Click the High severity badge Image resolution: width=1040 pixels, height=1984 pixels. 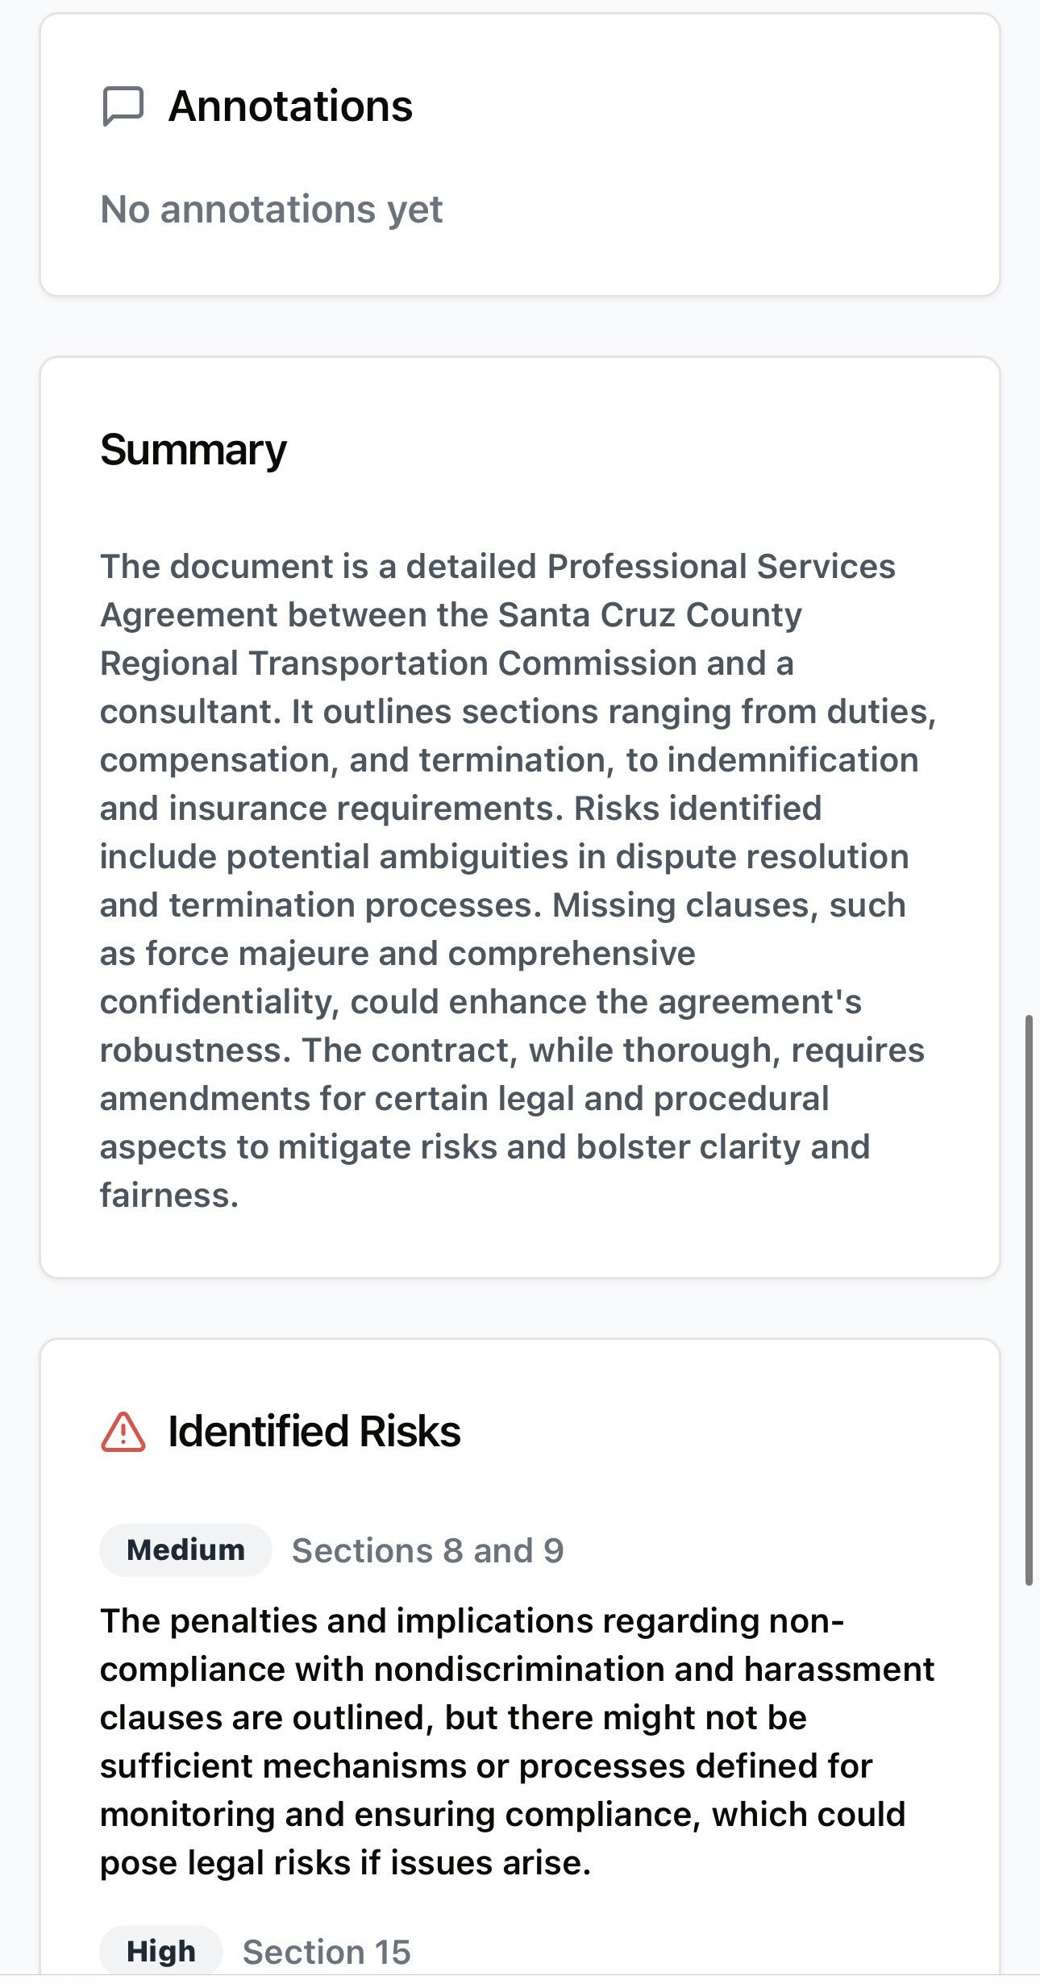(x=160, y=1951)
